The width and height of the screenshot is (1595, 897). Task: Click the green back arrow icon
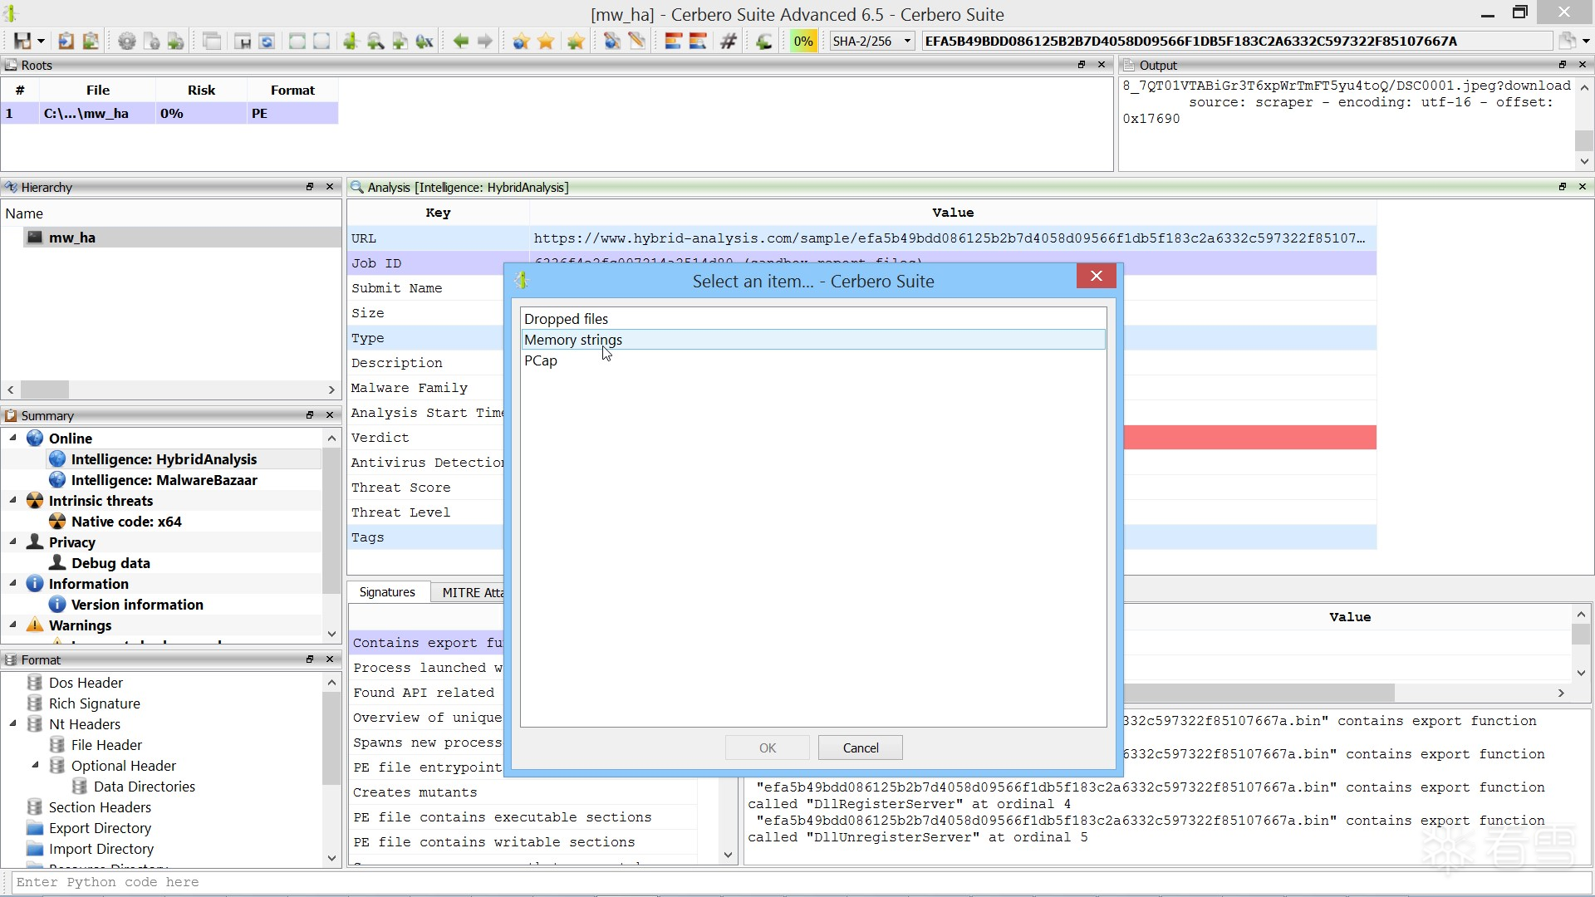click(460, 41)
